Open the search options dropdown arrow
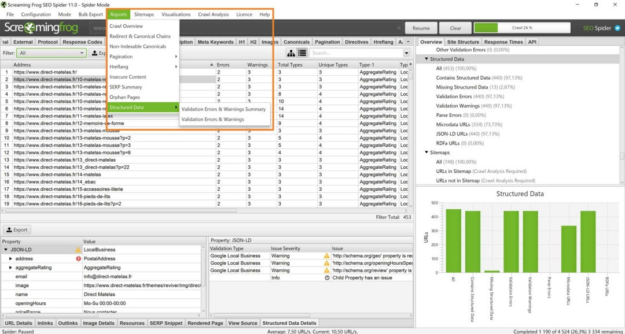625x334 pixels. tap(406, 53)
